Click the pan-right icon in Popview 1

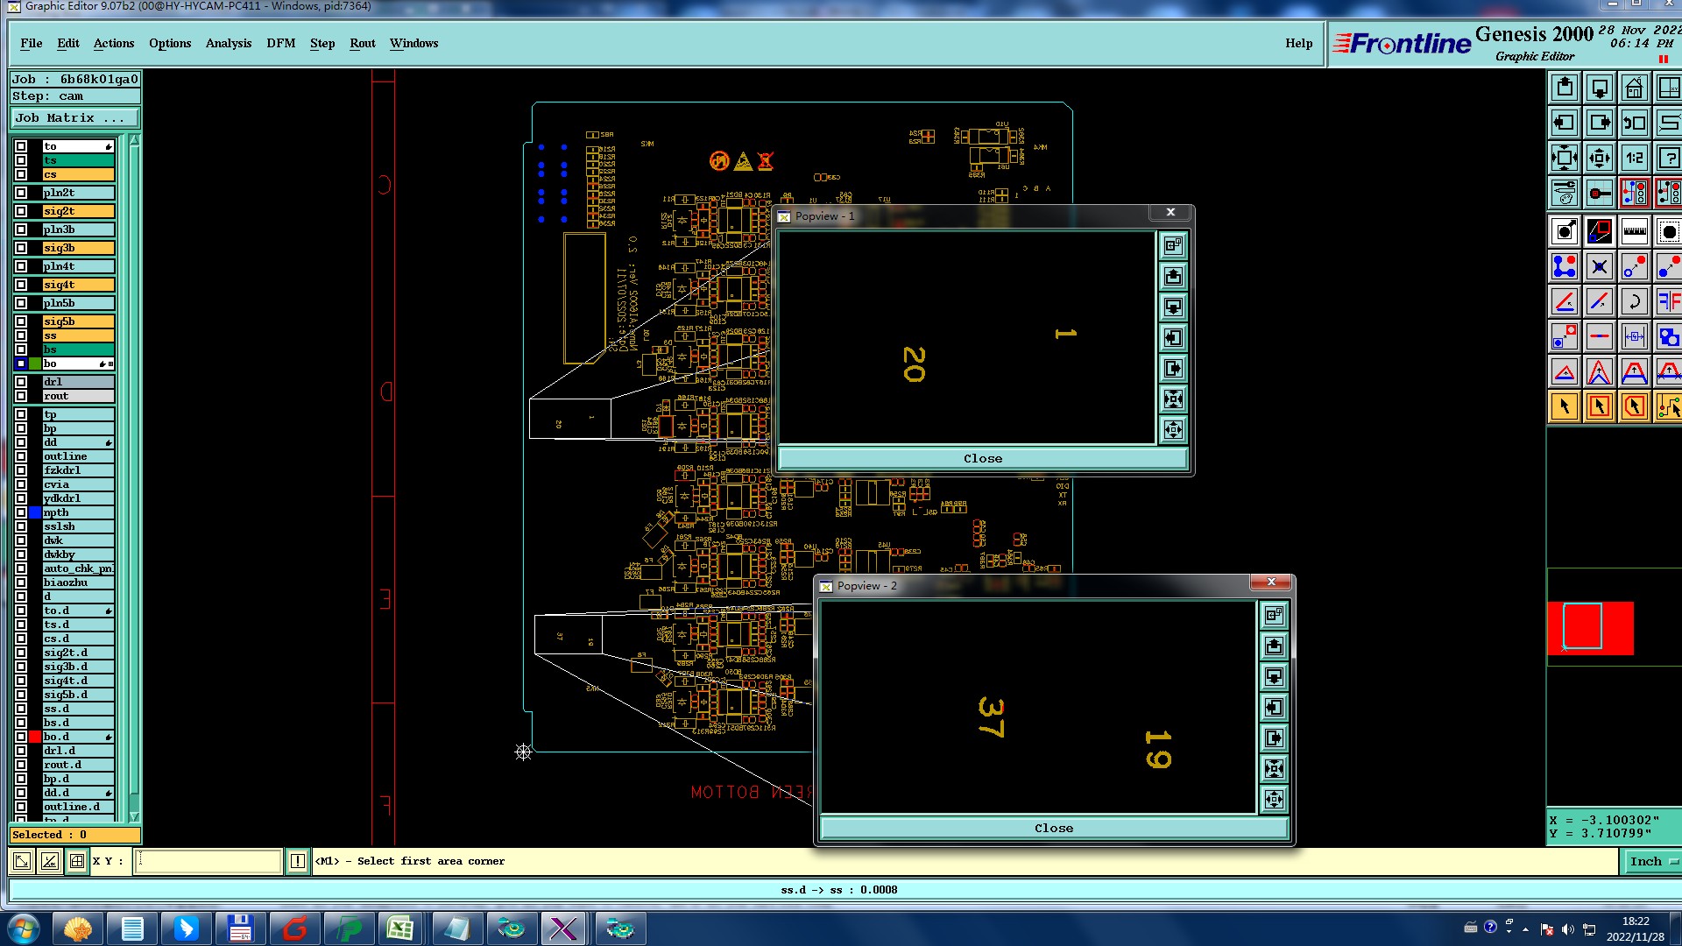coord(1173,369)
